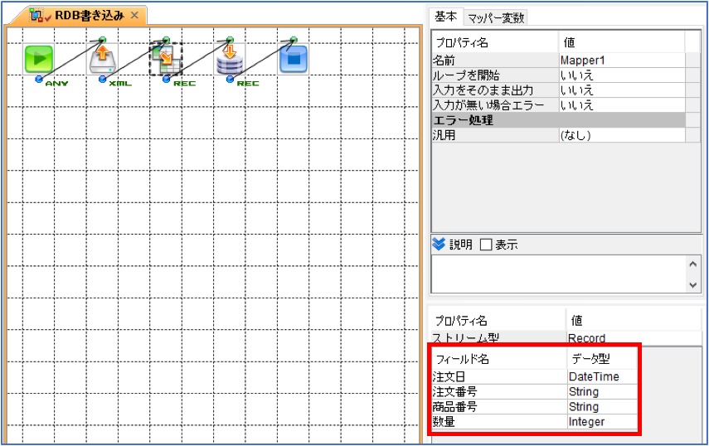Select the 入力をそのまま出力 property label
The image size is (709, 446).
click(495, 90)
